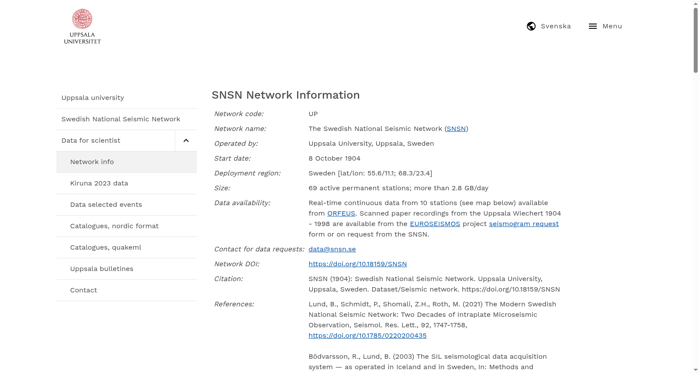
Task: Click the page vertical scrollbar thumb
Action: 696,40
